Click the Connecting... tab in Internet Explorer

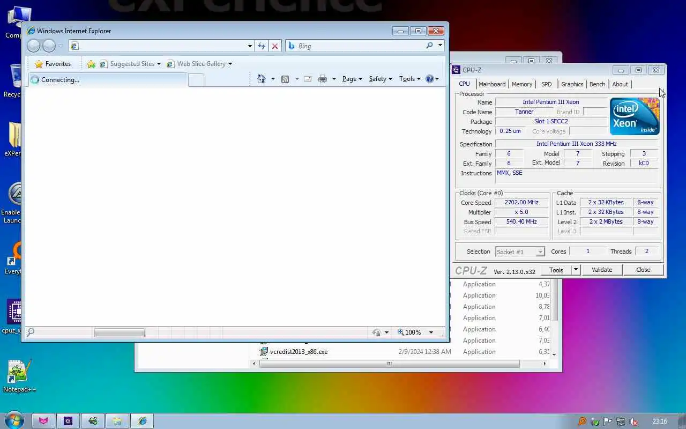(x=107, y=80)
